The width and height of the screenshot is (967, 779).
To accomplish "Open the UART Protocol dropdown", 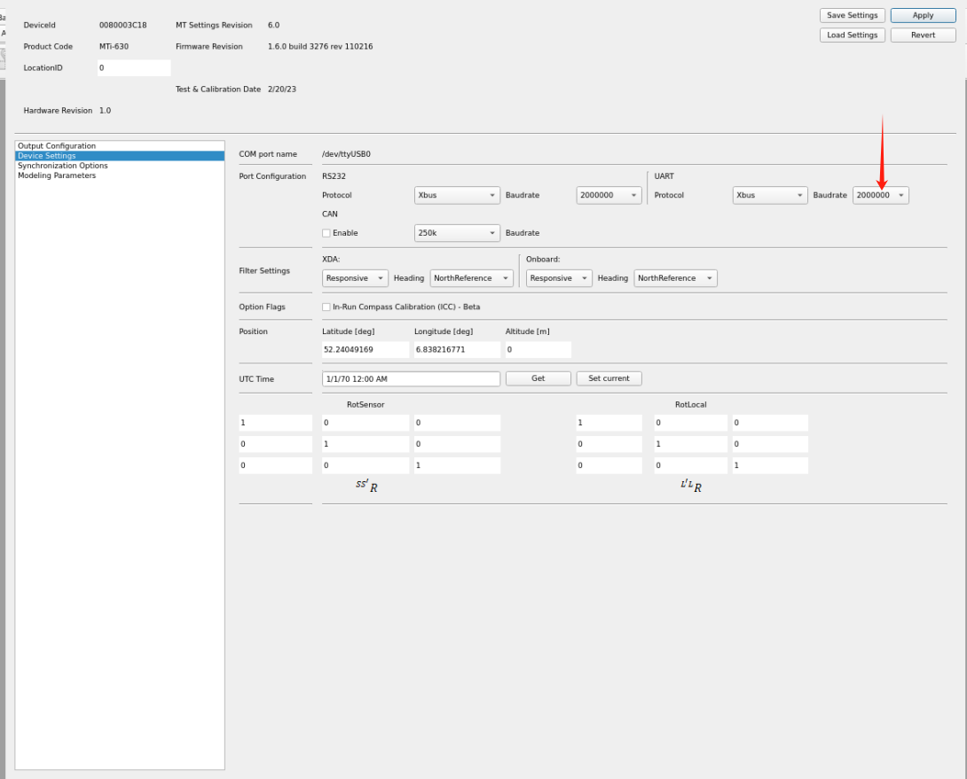I will tap(770, 195).
